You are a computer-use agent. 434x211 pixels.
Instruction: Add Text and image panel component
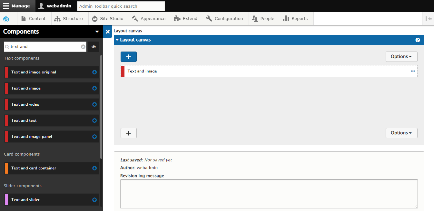pyautogui.click(x=94, y=137)
